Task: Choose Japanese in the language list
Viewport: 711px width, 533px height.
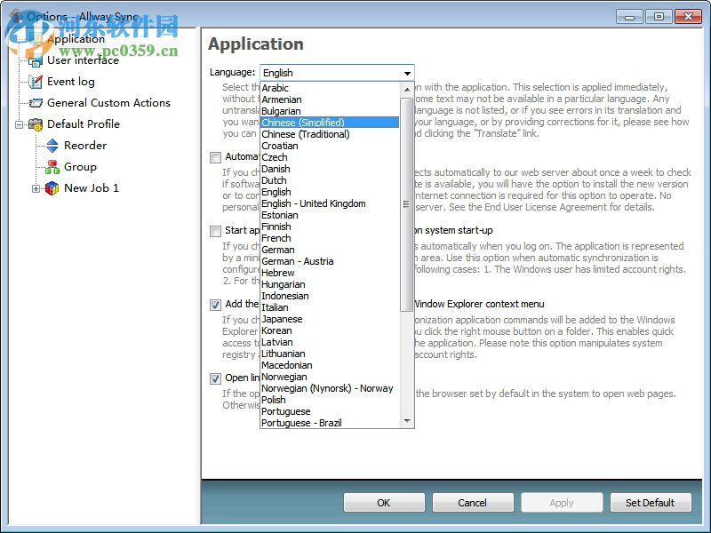Action: (282, 319)
